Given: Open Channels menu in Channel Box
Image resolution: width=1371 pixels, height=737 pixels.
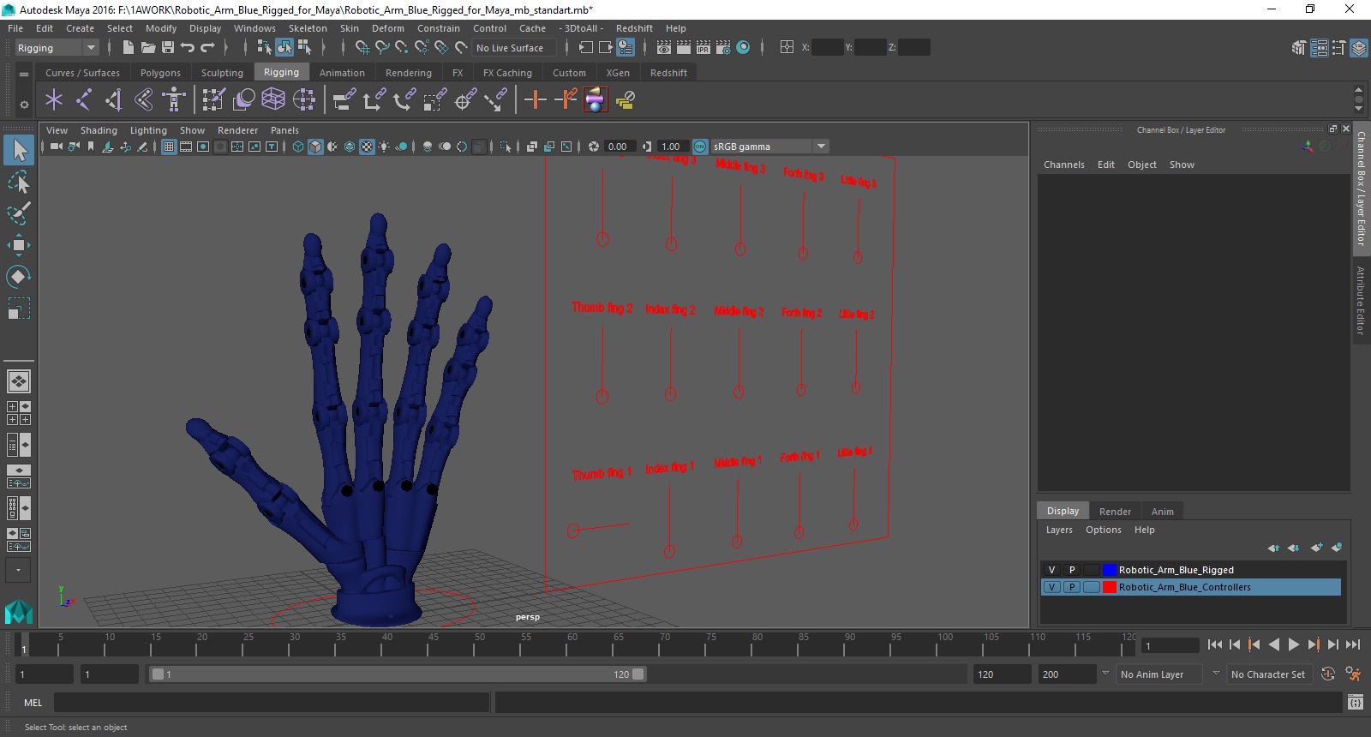Looking at the screenshot, I should (1063, 165).
